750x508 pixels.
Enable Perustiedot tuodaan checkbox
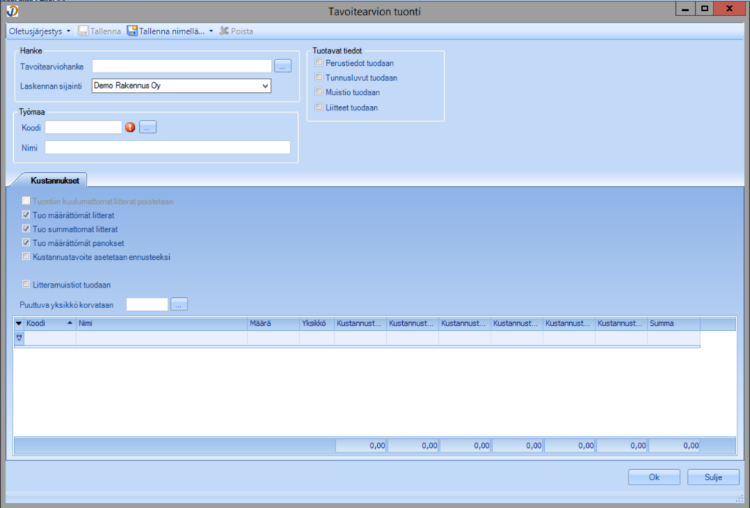[319, 63]
